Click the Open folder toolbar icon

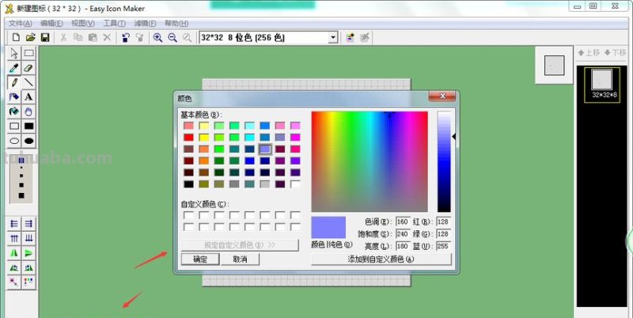tap(30, 37)
